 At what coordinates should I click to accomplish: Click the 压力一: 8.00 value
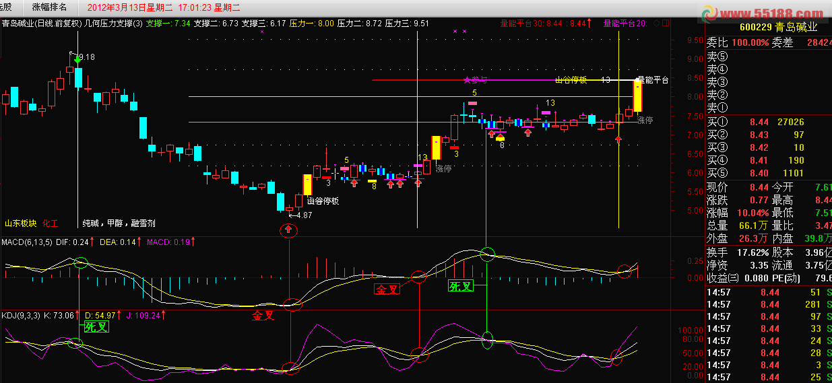click(312, 23)
